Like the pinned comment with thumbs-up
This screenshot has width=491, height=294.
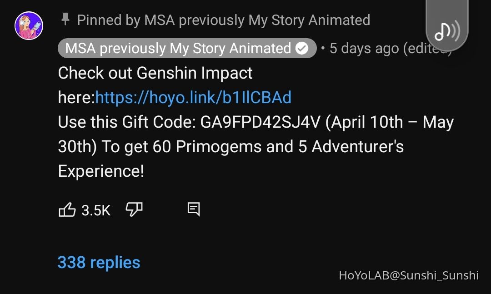pos(67,210)
